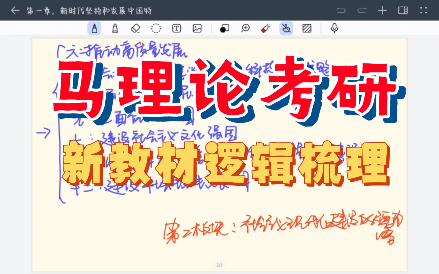Select the laser pointer tool
Viewport: 439px width, 274px height.
pyautogui.click(x=266, y=28)
